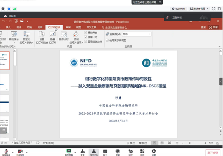Toggle Show Media Controls (显示媒体控件) checkbox
This screenshot has height=156, width=223.
(85, 42)
